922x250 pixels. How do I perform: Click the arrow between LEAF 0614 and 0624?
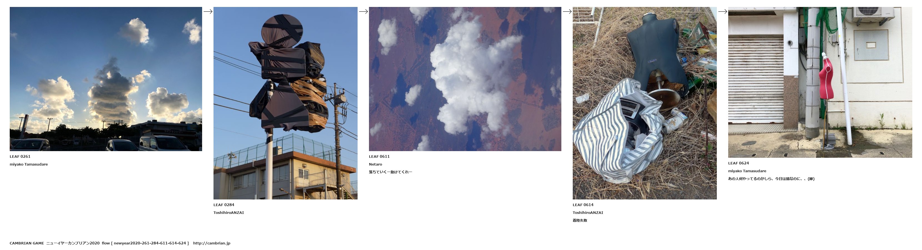tap(723, 11)
